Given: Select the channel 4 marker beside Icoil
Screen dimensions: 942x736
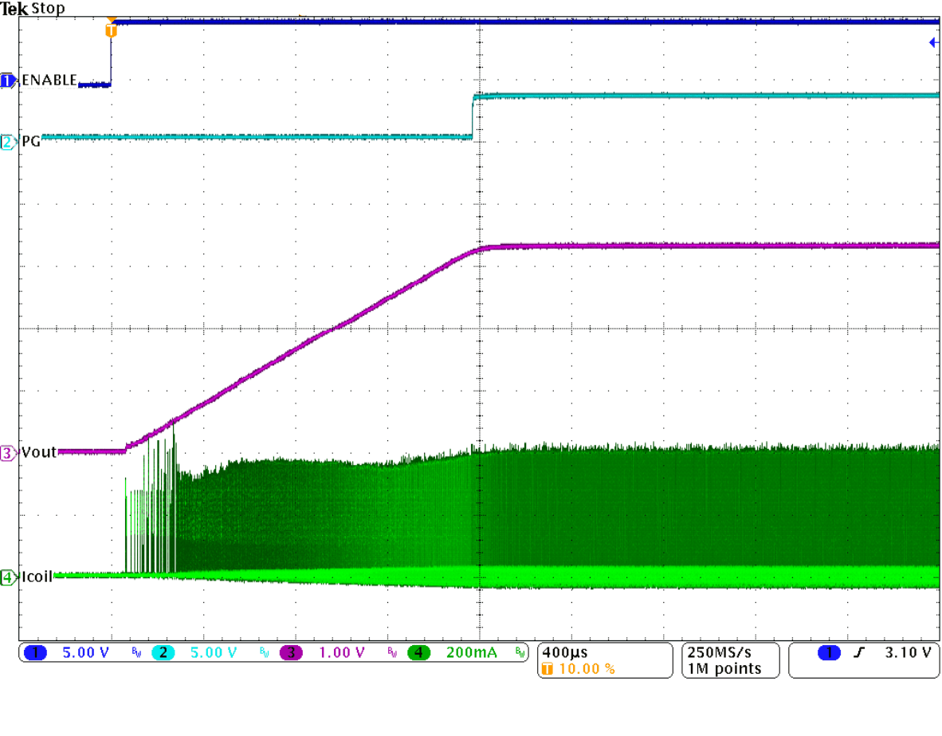Looking at the screenshot, I should [7, 576].
